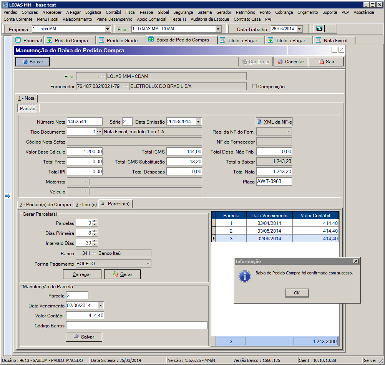
Task: Increase the Parcelas spinner value
Action: tap(95, 221)
